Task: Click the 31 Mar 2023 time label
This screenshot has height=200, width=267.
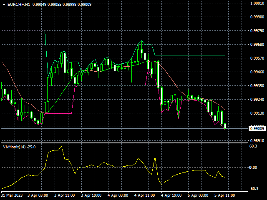Action: point(12,195)
